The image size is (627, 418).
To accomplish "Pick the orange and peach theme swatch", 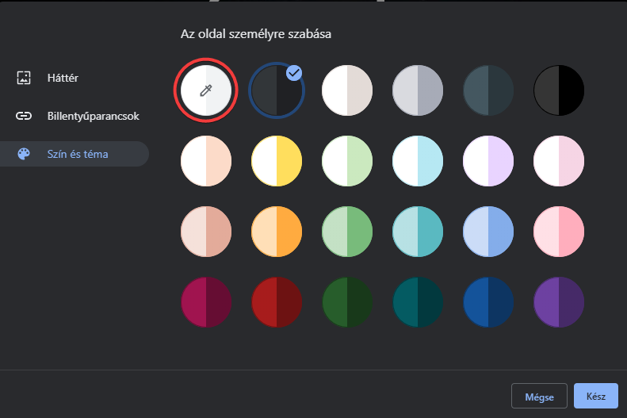I will point(277,232).
